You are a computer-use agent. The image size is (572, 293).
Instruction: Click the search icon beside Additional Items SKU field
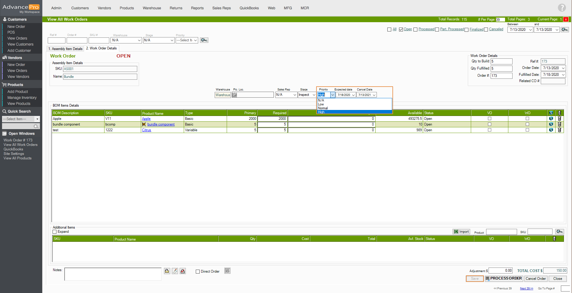[x=559, y=232]
